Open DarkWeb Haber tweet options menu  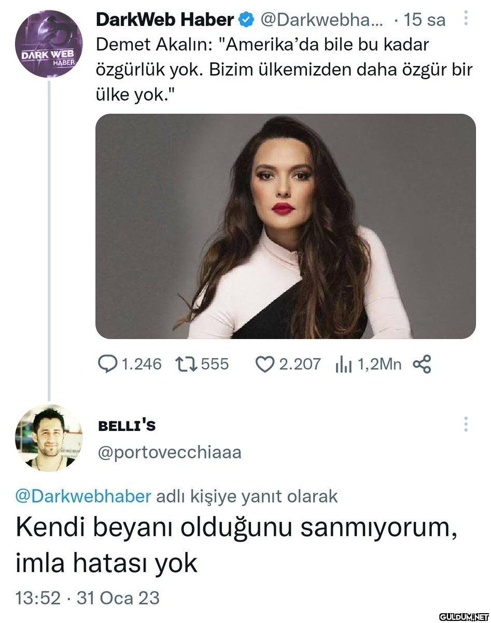tap(466, 20)
